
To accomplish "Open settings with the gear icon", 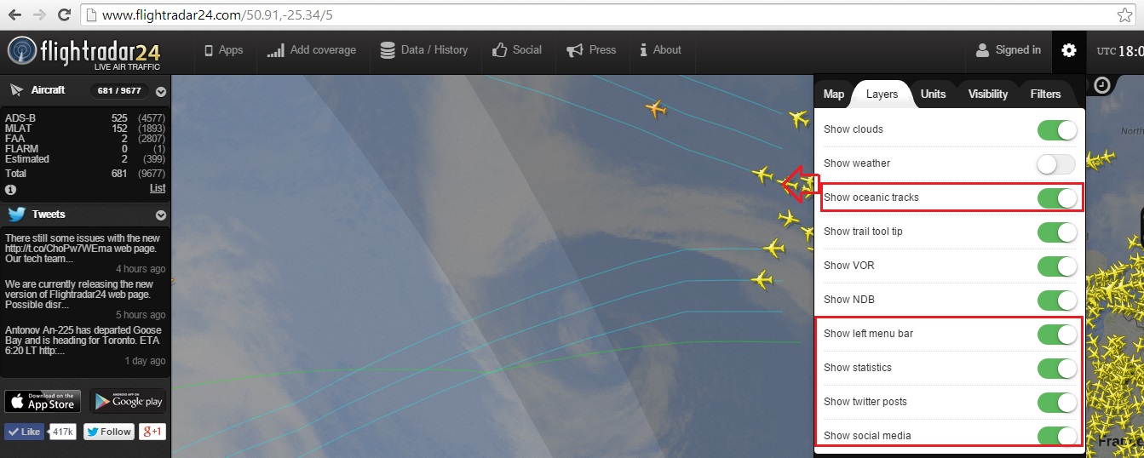I will click(x=1068, y=50).
